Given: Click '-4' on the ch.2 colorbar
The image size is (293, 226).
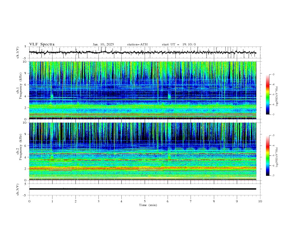Looking at the screenshot, I should (273, 145).
